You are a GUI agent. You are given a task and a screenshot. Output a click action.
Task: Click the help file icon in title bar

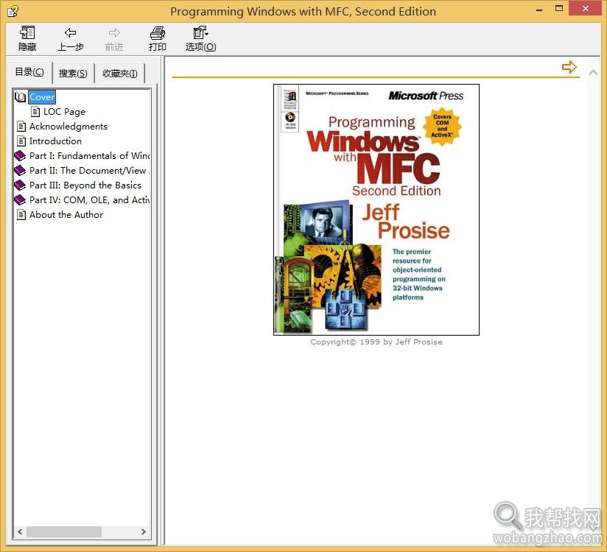tap(13, 11)
